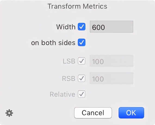
Task: Click the LSB label text
Action: [69, 61]
